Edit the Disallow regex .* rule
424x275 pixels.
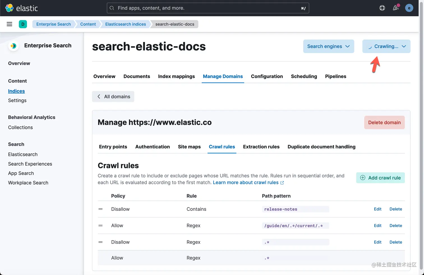coord(378,242)
